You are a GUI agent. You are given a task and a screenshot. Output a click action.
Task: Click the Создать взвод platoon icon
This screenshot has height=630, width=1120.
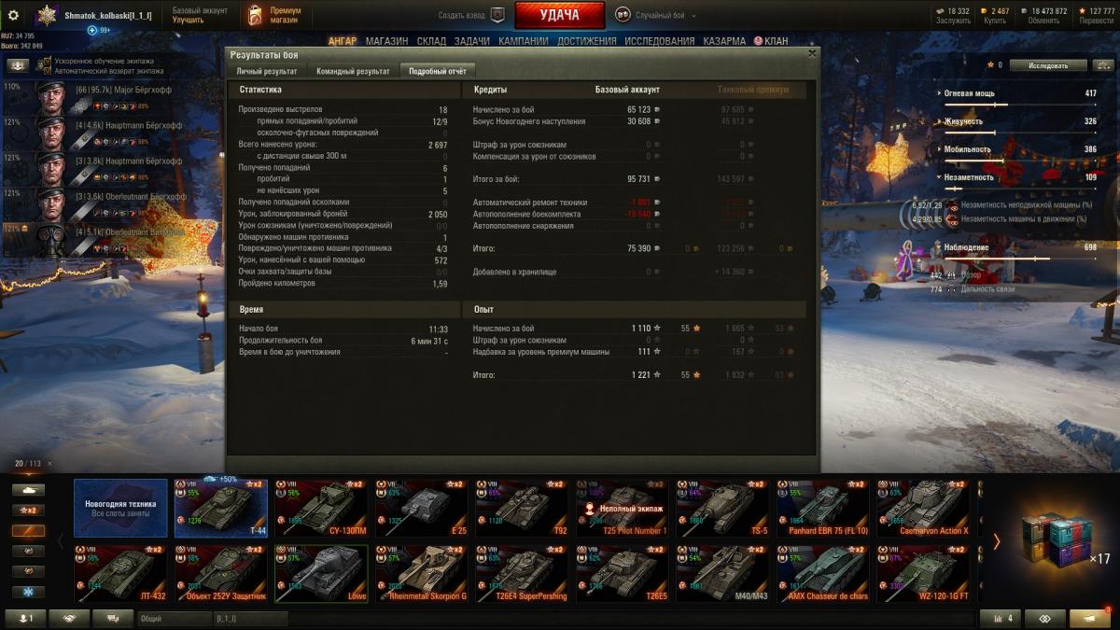pyautogui.click(x=497, y=15)
